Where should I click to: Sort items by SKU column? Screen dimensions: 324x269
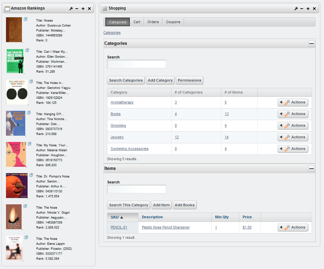pos(117,217)
